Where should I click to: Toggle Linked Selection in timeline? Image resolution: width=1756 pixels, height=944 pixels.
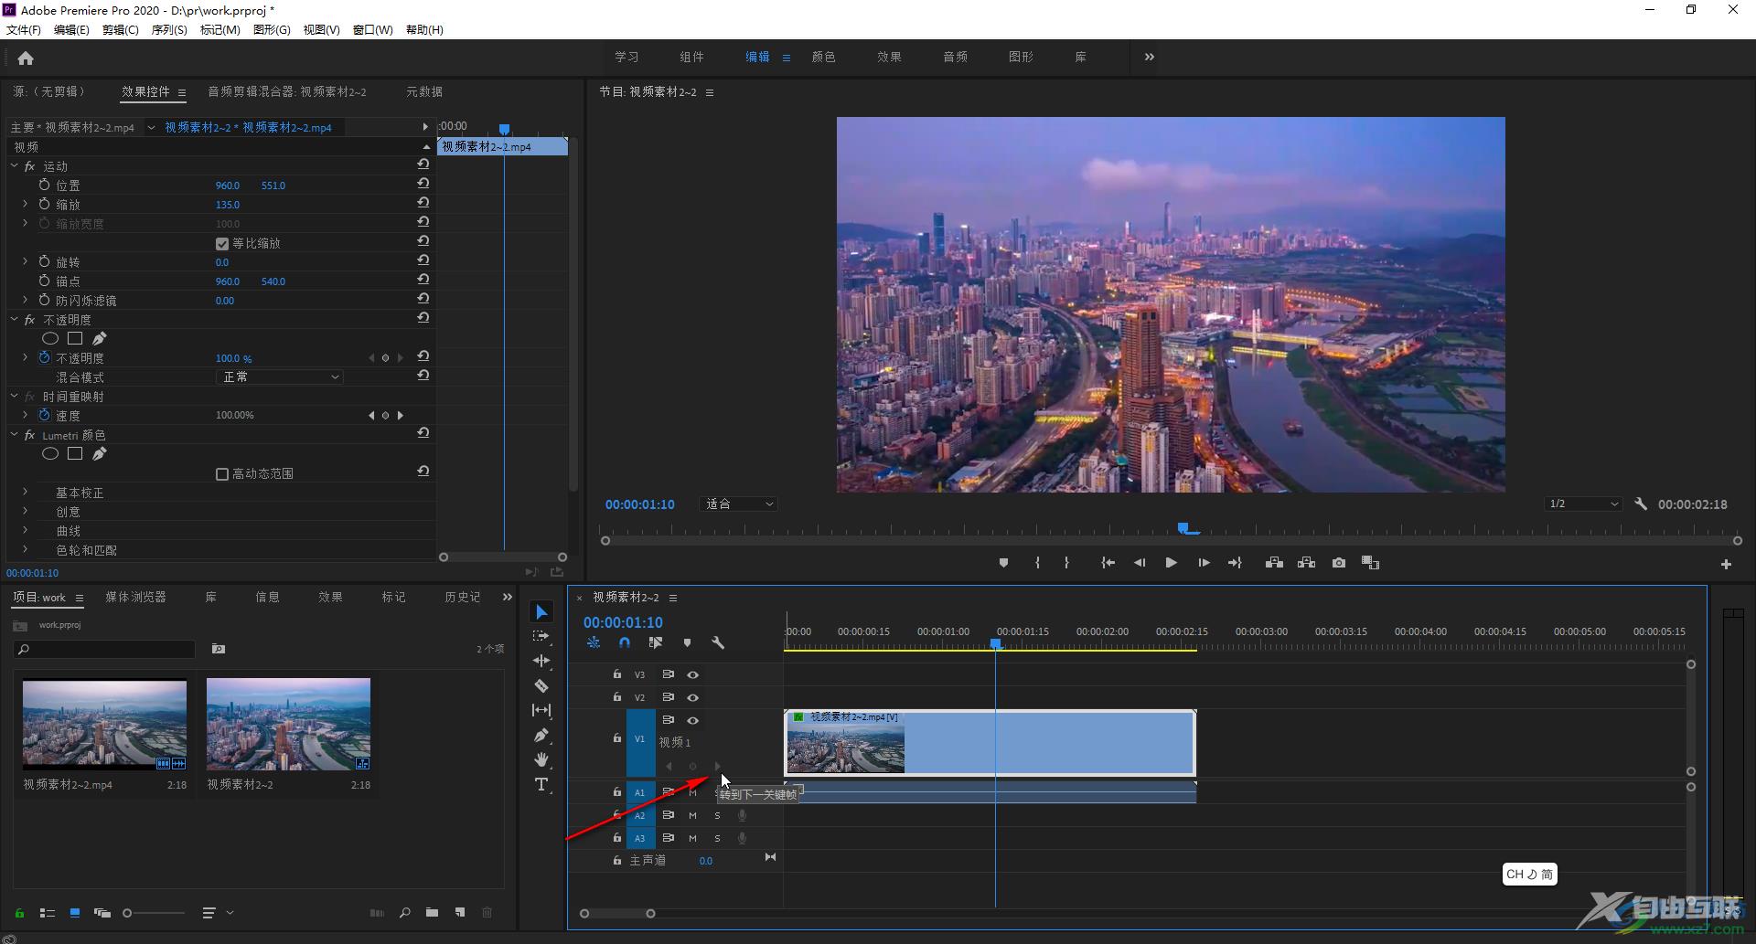(x=655, y=642)
